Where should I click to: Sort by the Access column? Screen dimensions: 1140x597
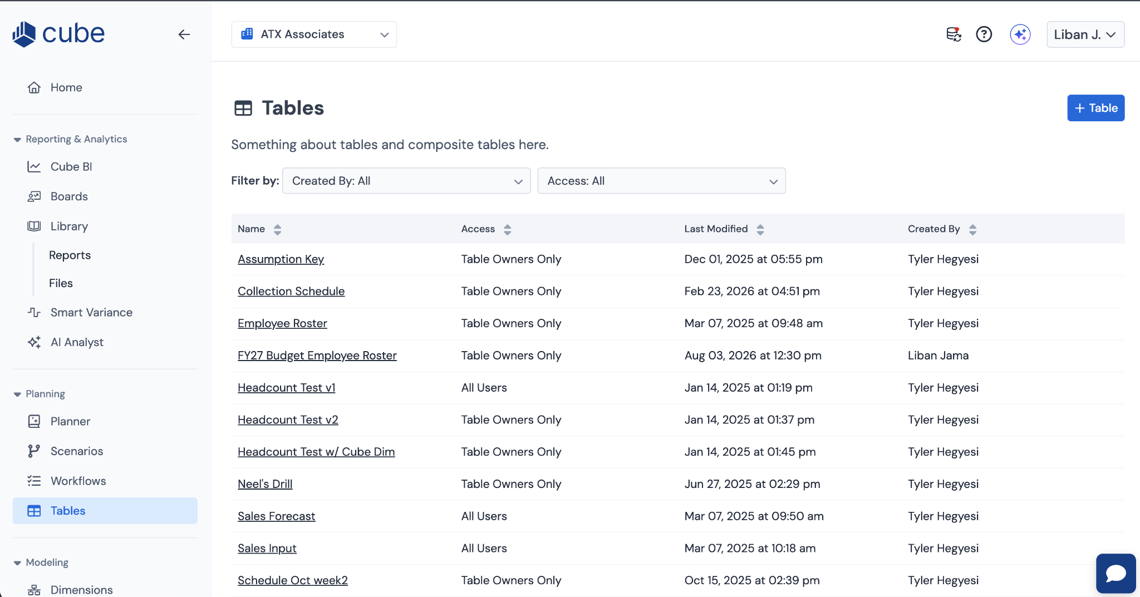point(507,229)
